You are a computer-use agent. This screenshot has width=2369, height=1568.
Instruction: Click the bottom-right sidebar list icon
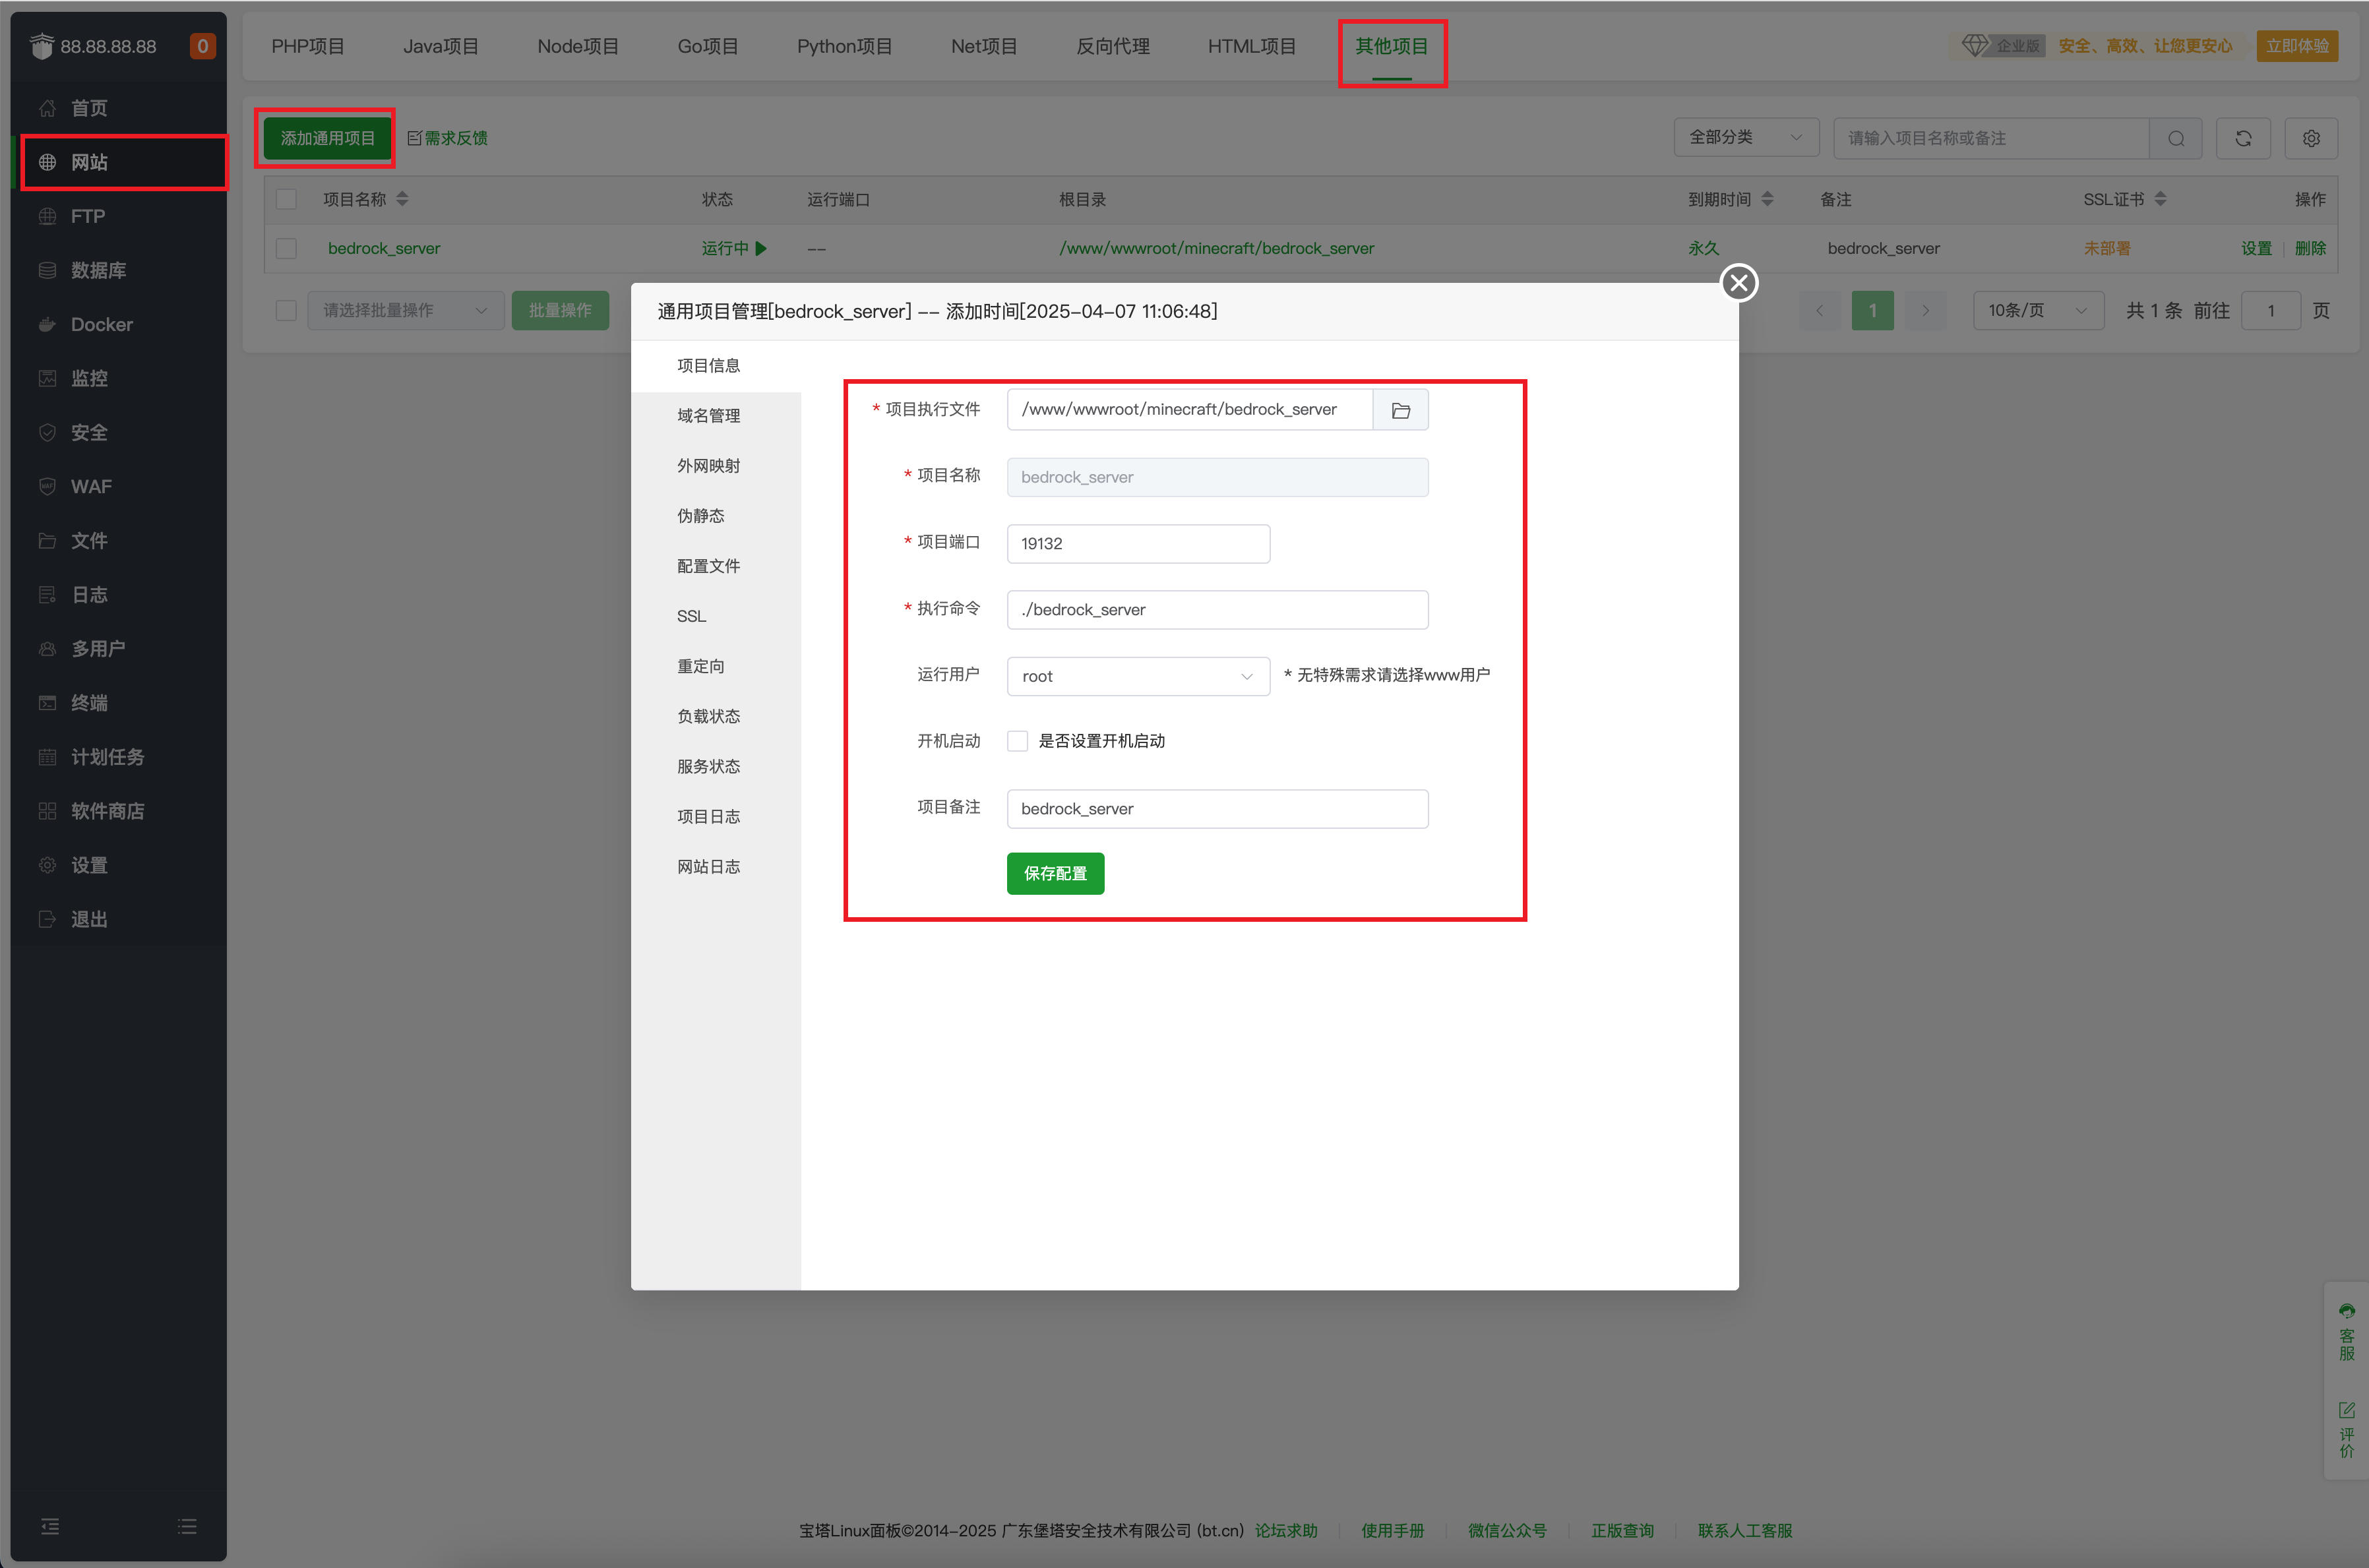(187, 1526)
